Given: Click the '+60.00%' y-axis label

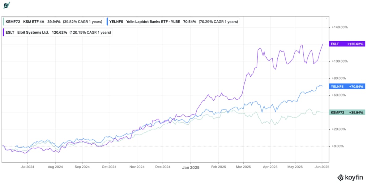Looking at the screenshot, I should [339, 95].
